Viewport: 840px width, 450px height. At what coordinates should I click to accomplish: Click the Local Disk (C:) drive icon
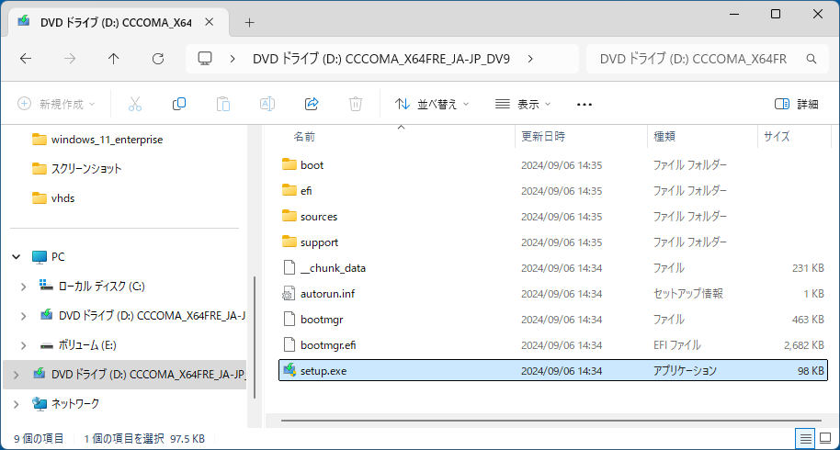pos(47,286)
